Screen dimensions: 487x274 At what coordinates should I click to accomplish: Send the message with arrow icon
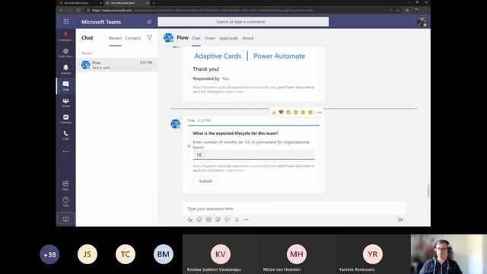click(400, 220)
